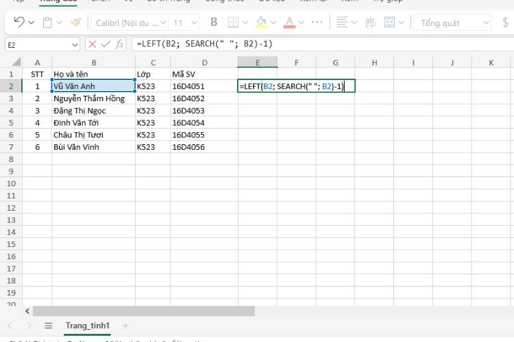
Task: Click cell 'Đinh Văn Tới'
Action: pyautogui.click(x=94, y=122)
